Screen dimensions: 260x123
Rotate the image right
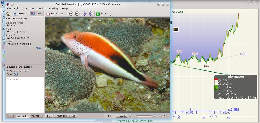90,14
